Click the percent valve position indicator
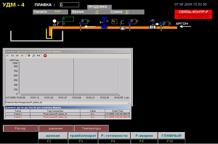Screen dimensions: 218x144 click(x=114, y=22)
